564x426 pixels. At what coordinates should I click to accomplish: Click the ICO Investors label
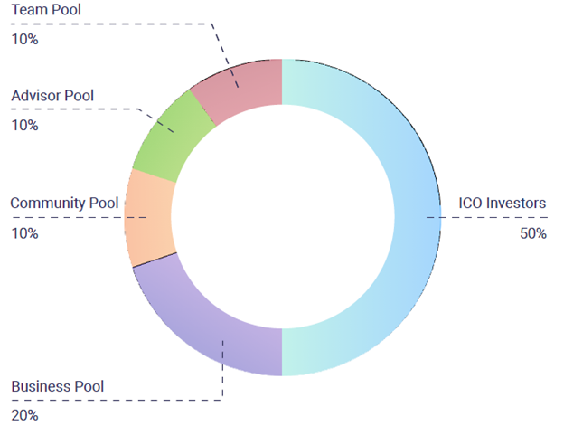click(x=503, y=203)
